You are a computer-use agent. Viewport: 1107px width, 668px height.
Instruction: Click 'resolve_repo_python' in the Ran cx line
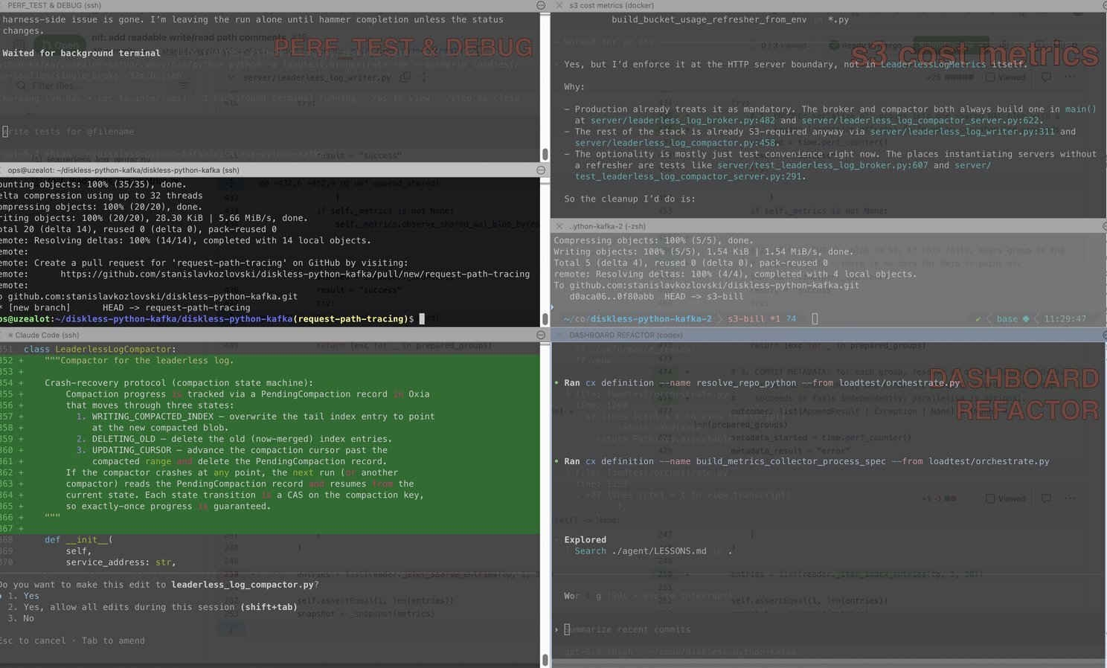746,383
